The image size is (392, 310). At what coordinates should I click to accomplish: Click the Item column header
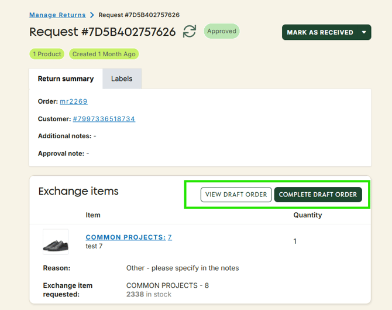pos(93,215)
